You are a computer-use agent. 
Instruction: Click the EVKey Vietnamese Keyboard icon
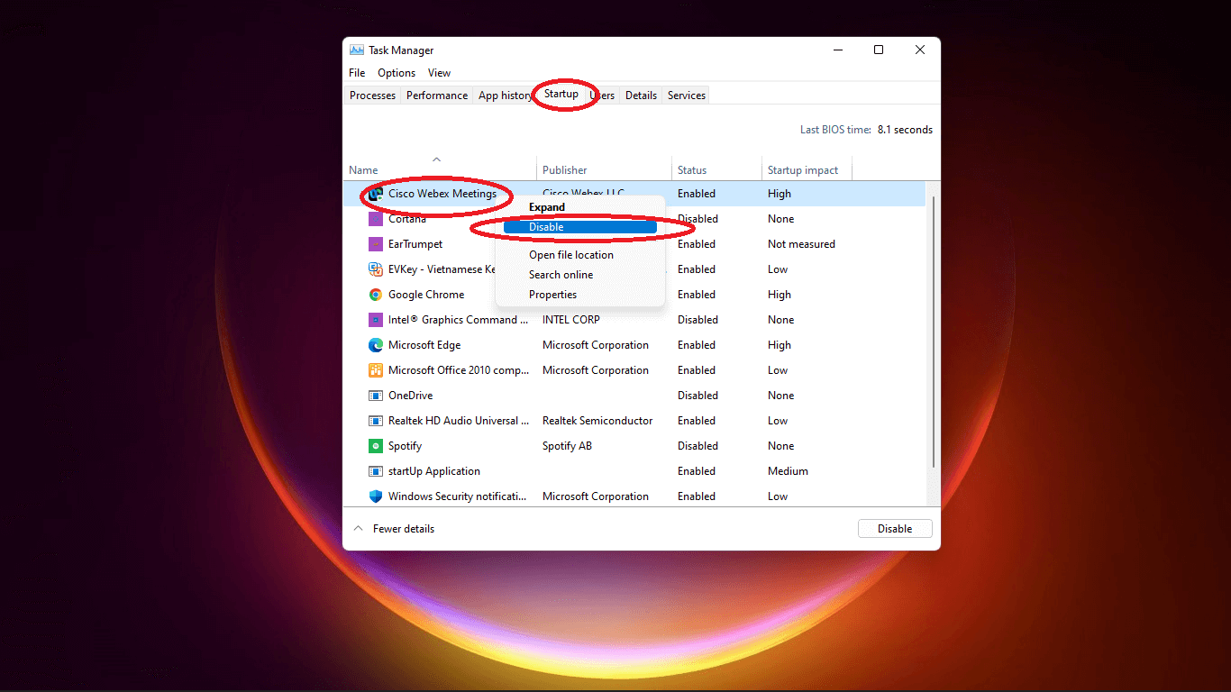[x=376, y=269]
